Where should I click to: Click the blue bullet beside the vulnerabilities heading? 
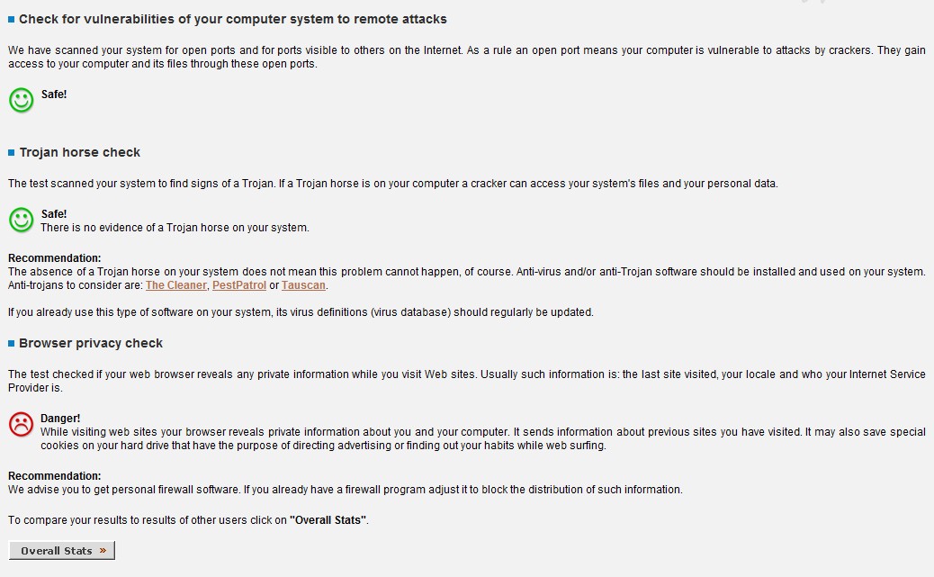coord(12,19)
